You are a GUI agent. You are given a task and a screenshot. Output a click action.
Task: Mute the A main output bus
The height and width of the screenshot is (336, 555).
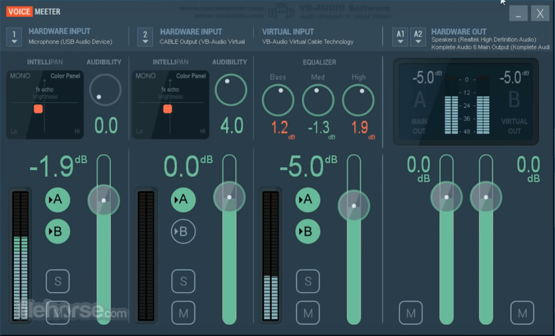[410, 312]
